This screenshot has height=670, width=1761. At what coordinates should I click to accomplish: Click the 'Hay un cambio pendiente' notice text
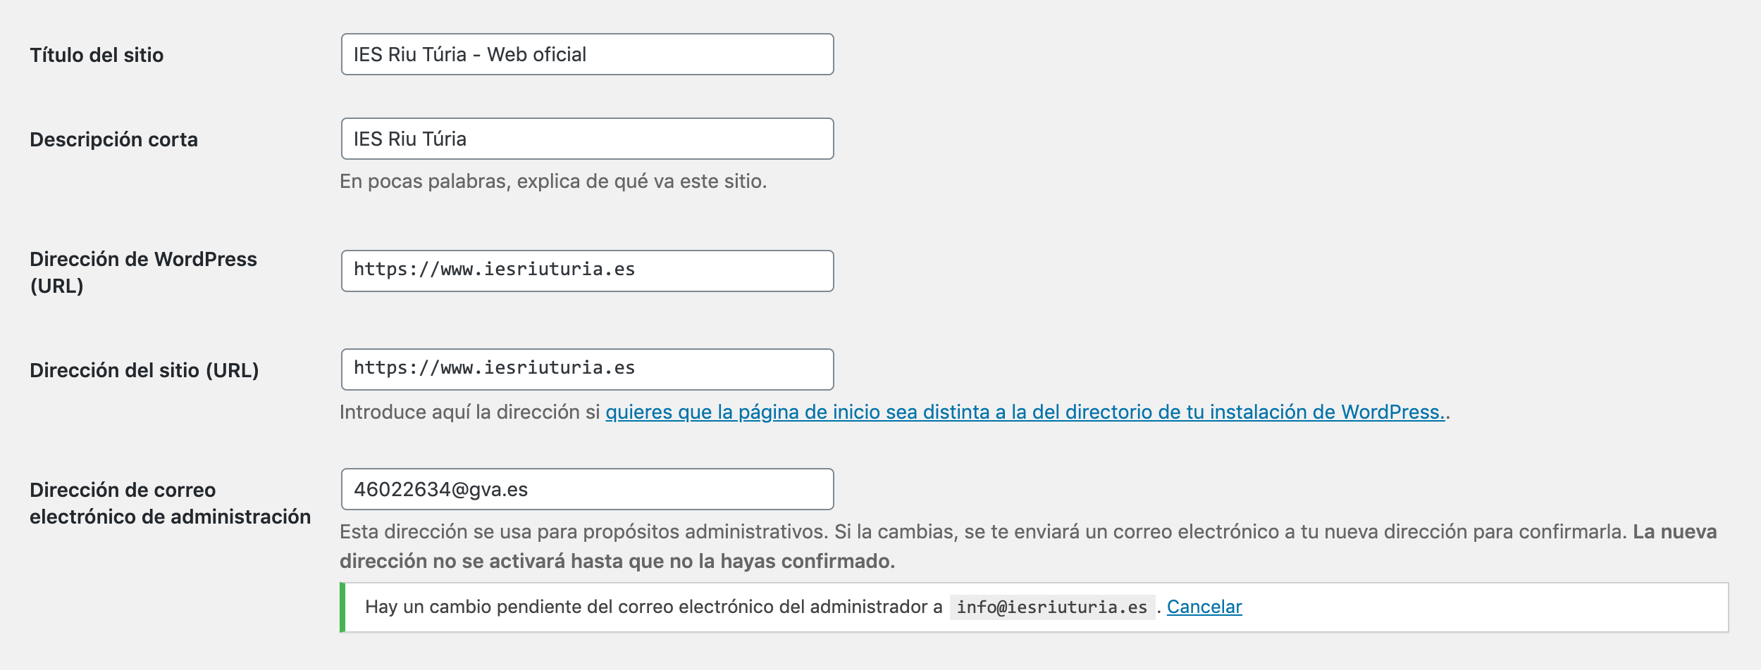tap(653, 607)
